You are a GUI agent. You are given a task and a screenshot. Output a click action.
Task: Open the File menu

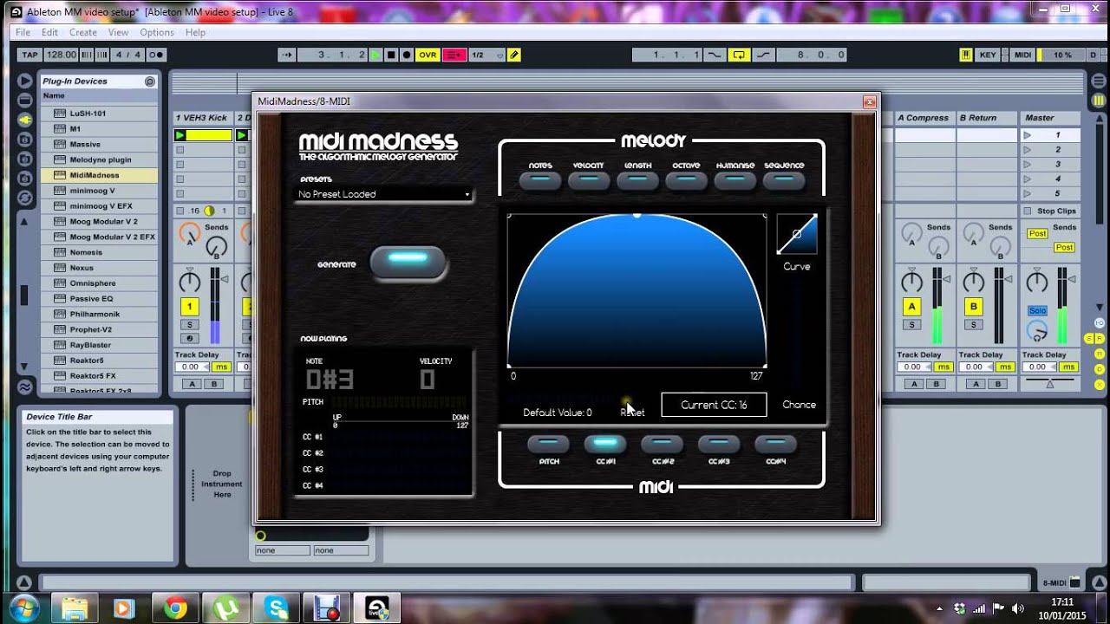pyautogui.click(x=23, y=32)
